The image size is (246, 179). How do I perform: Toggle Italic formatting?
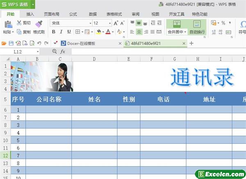[61, 32]
